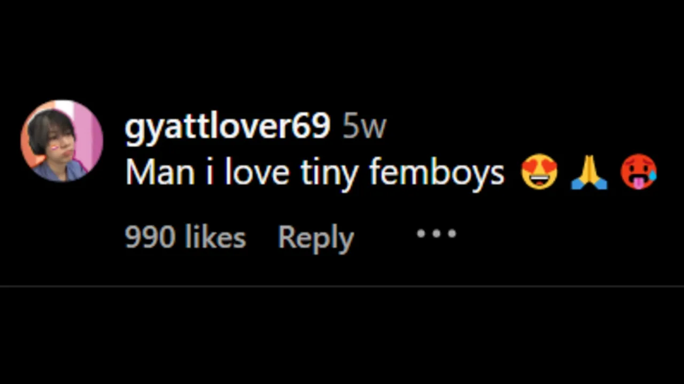This screenshot has height=384, width=684.
Task: Click the gyattlover69 username
Action: (x=227, y=127)
